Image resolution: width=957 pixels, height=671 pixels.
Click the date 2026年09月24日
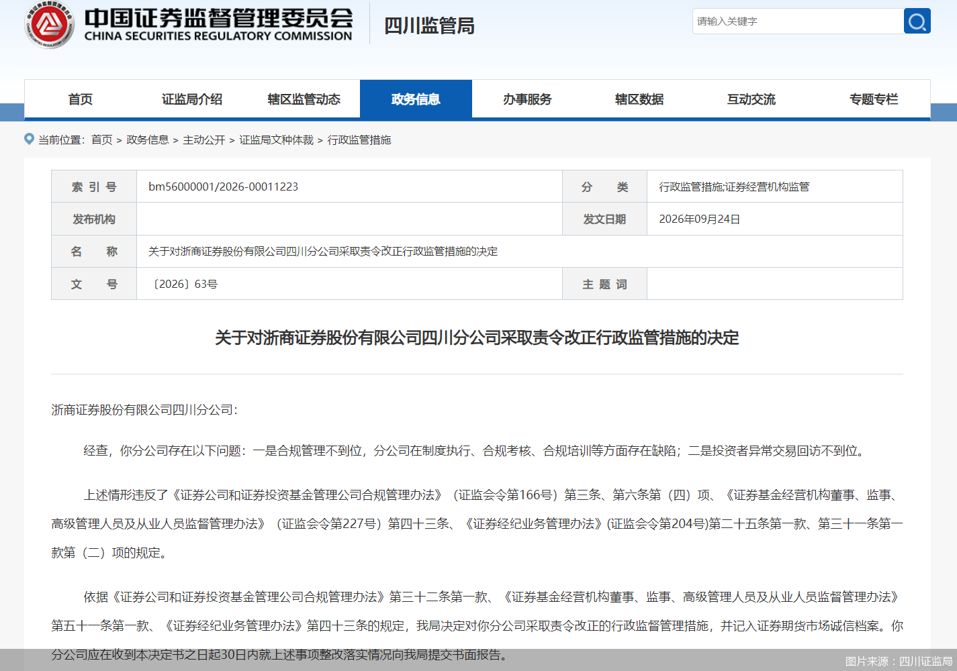(700, 219)
